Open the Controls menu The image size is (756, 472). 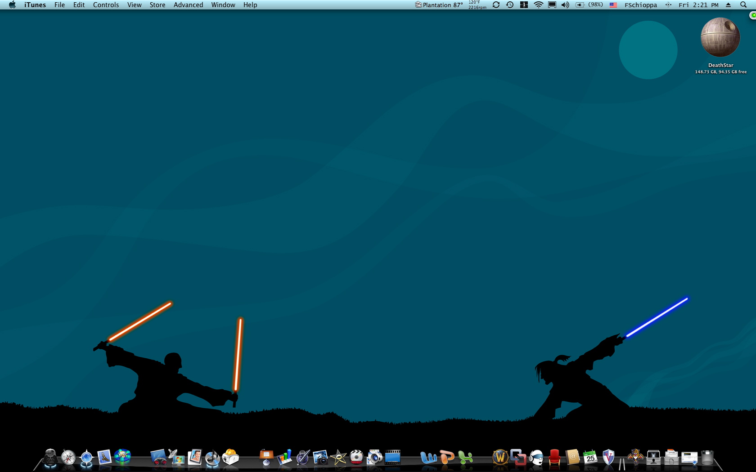pos(106,5)
